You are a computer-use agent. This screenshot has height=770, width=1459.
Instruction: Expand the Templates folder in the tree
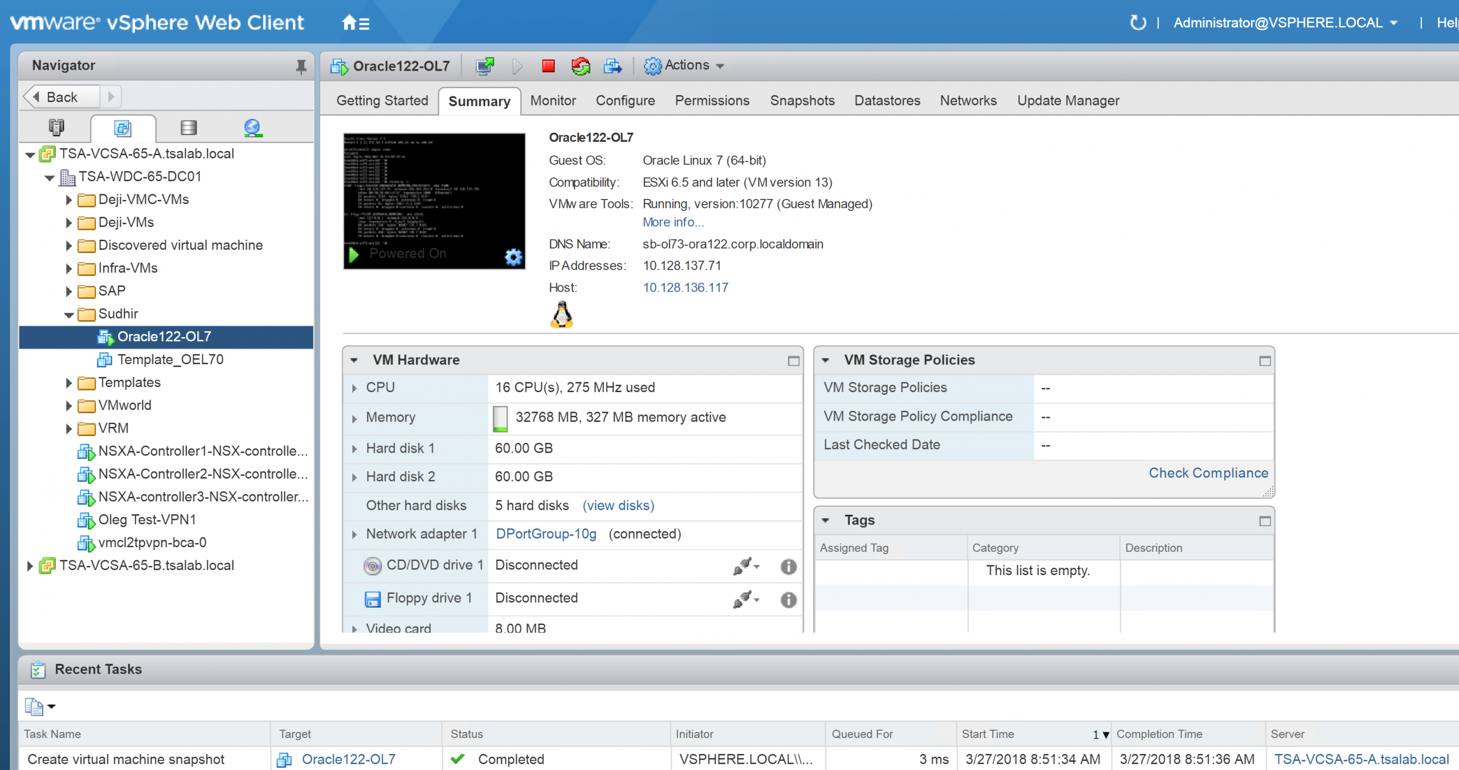coord(68,383)
